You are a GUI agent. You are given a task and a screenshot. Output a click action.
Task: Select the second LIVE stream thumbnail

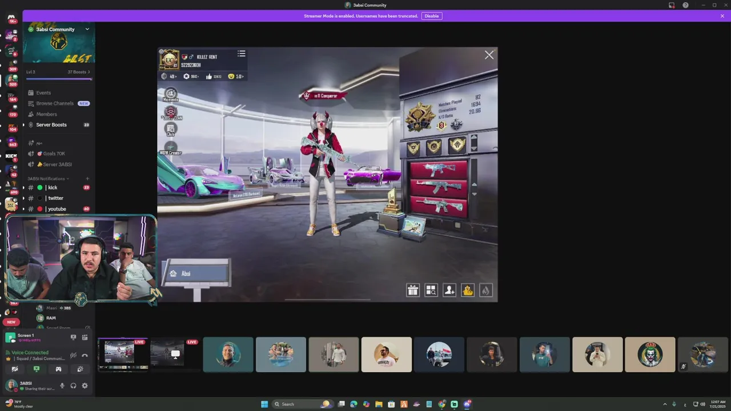pyautogui.click(x=175, y=354)
